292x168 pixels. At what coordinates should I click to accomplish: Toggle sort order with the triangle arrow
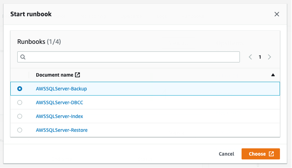(x=273, y=75)
